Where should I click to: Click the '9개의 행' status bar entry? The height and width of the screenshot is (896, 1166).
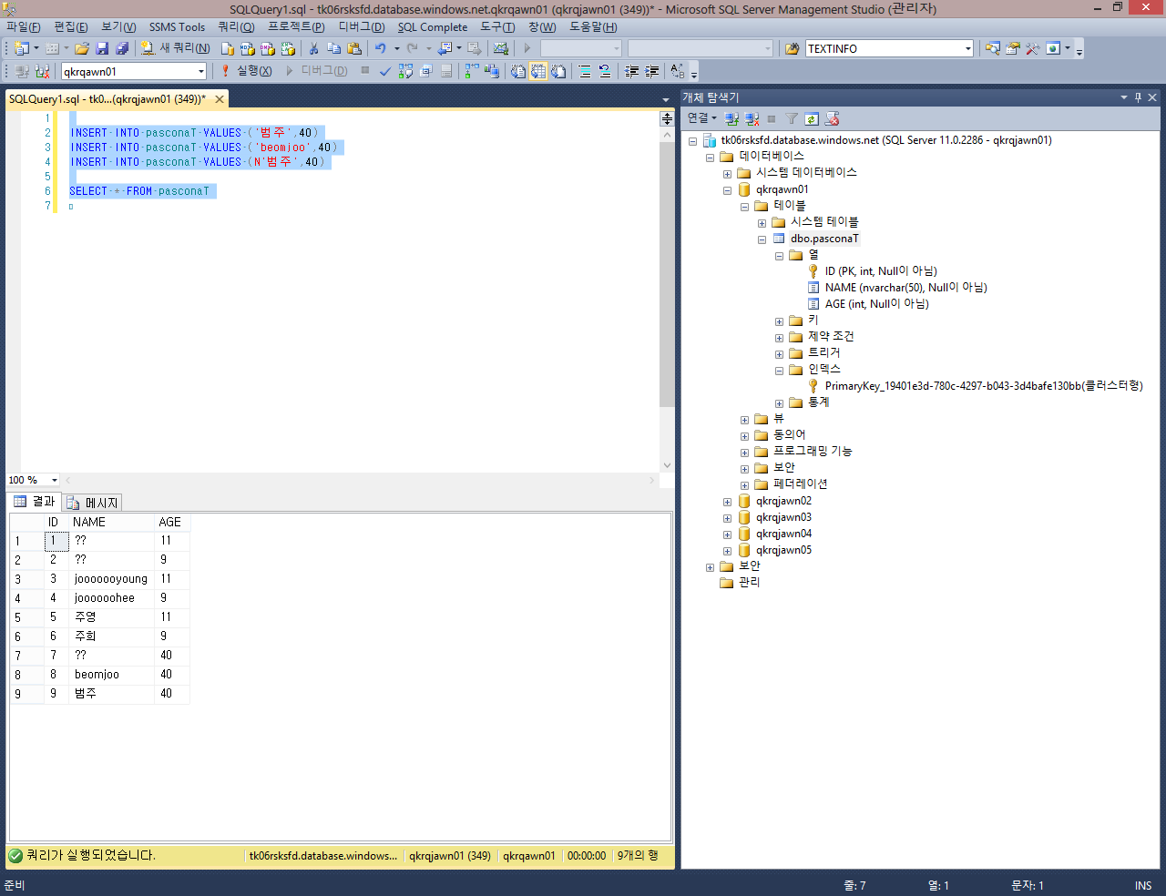click(x=639, y=856)
